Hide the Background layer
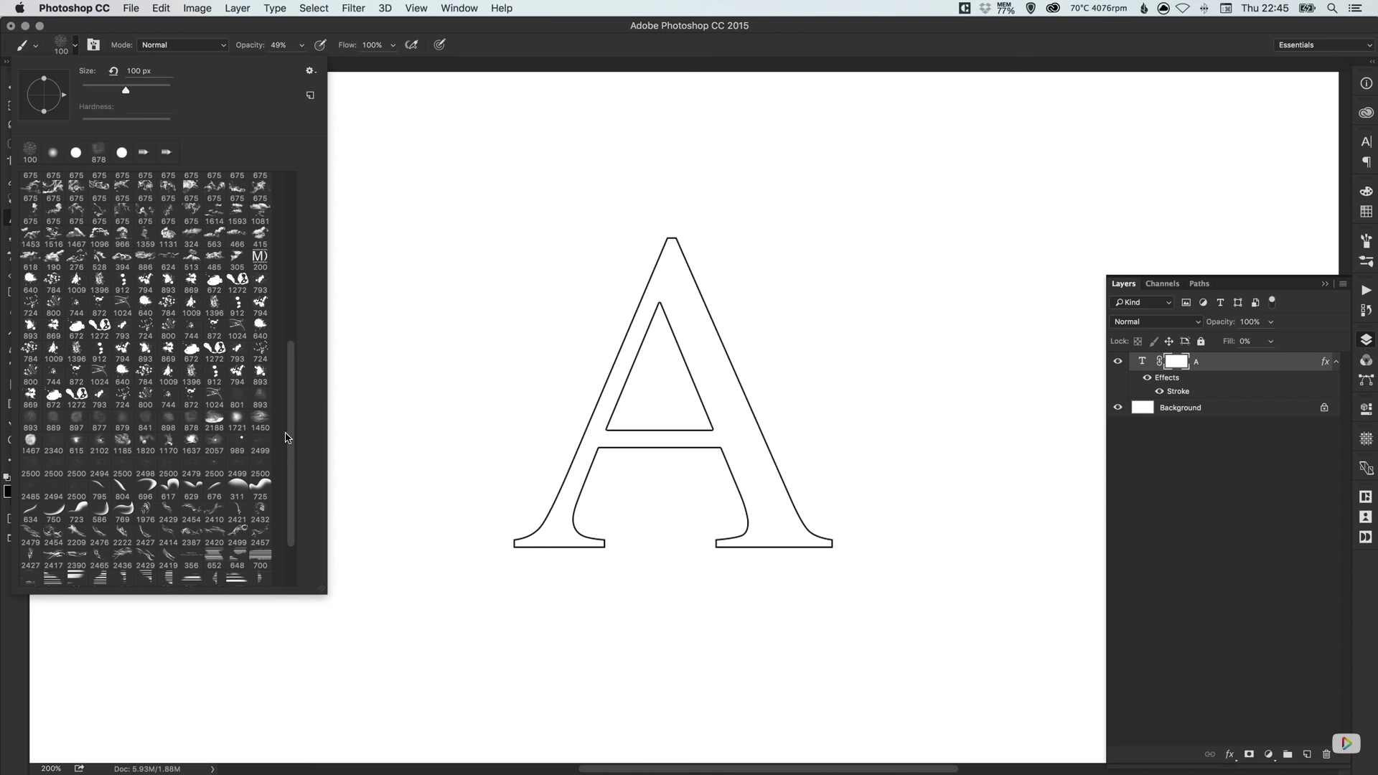1378x775 pixels. (1117, 407)
